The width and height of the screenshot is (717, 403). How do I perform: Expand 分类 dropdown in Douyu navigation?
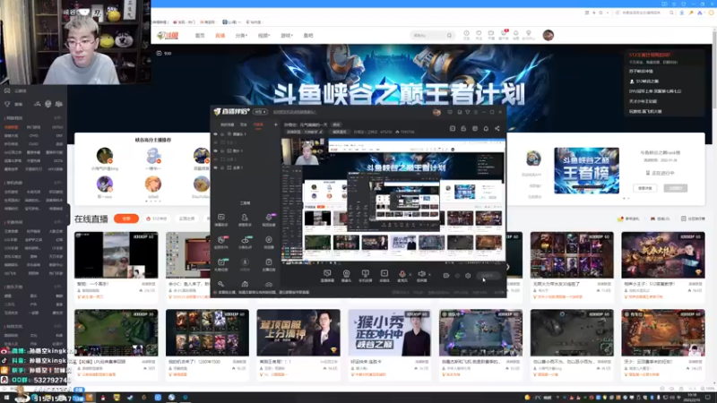(241, 35)
